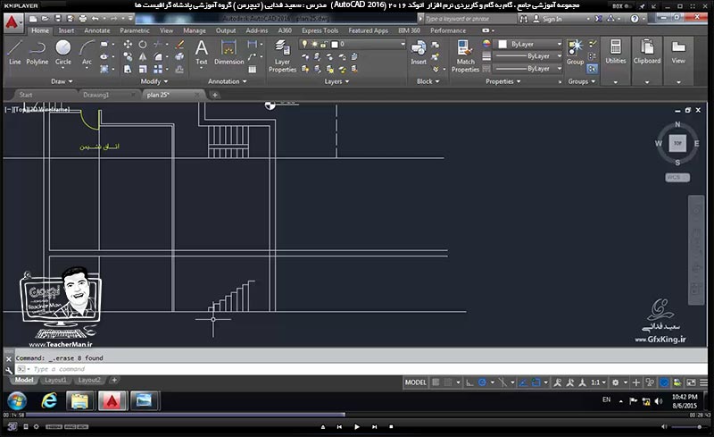The width and height of the screenshot is (714, 437).
Task: Open the layer name dropdown
Action: click(x=403, y=45)
